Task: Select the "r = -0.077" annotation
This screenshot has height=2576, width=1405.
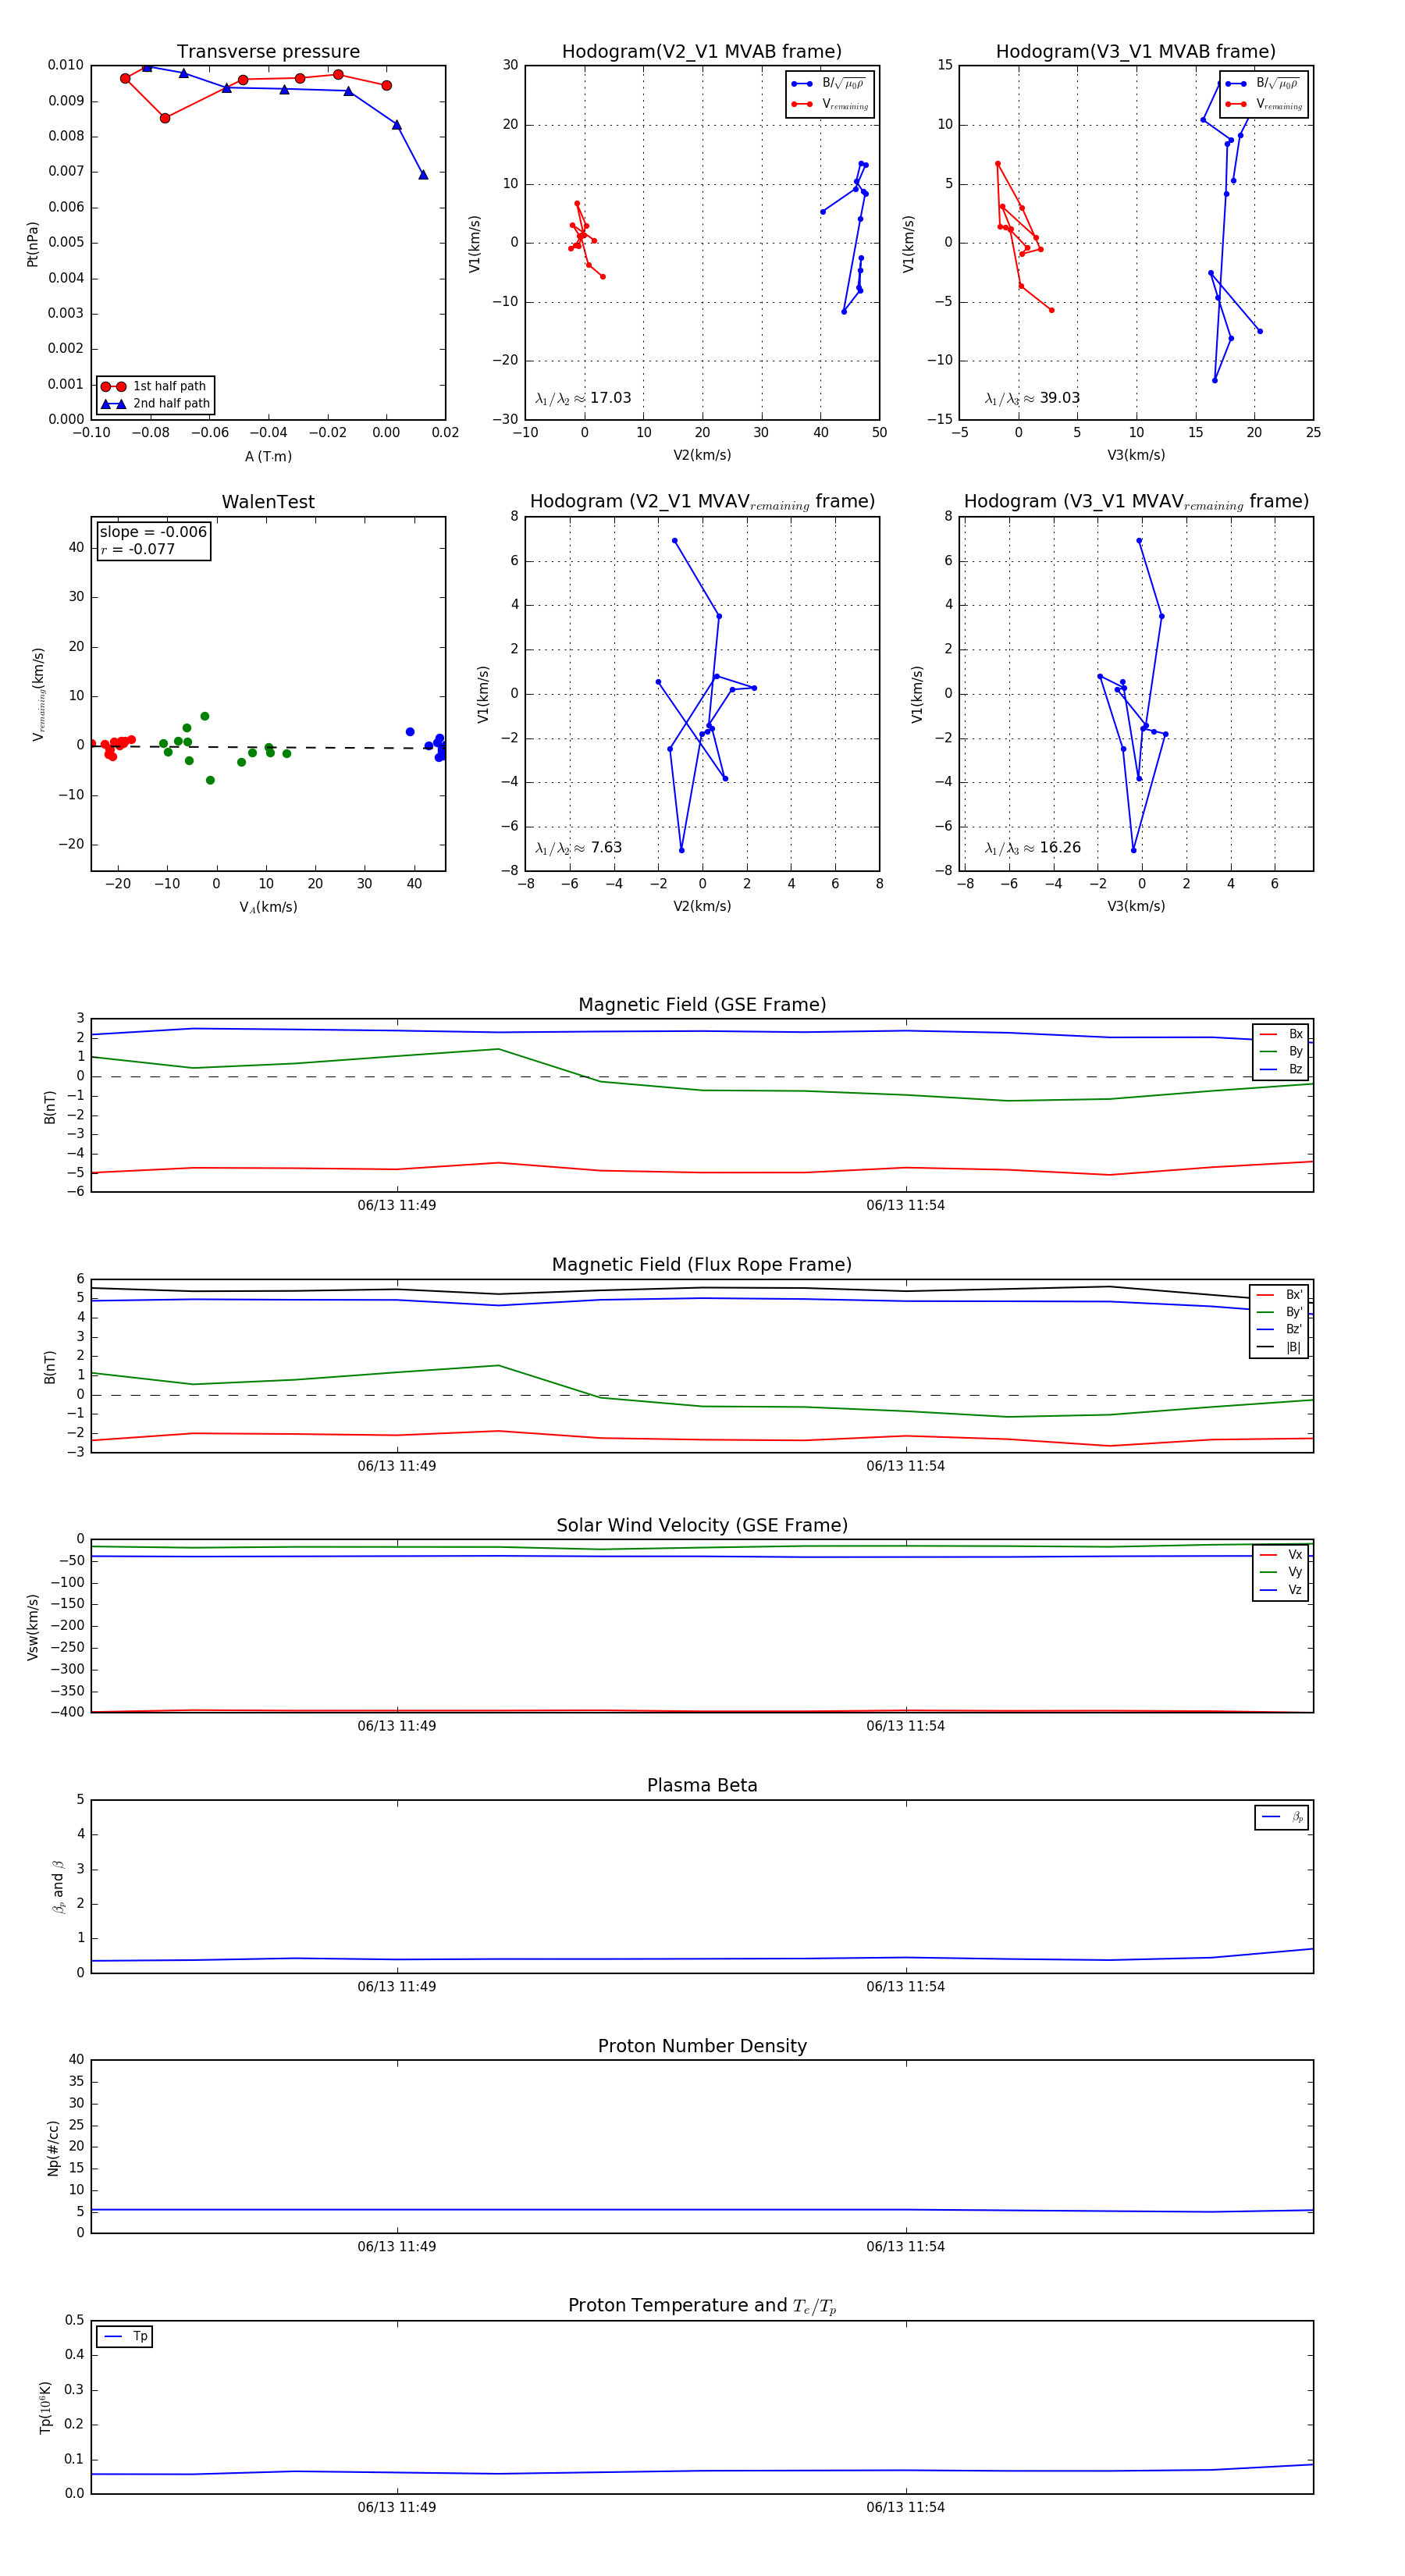Action: click(138, 549)
